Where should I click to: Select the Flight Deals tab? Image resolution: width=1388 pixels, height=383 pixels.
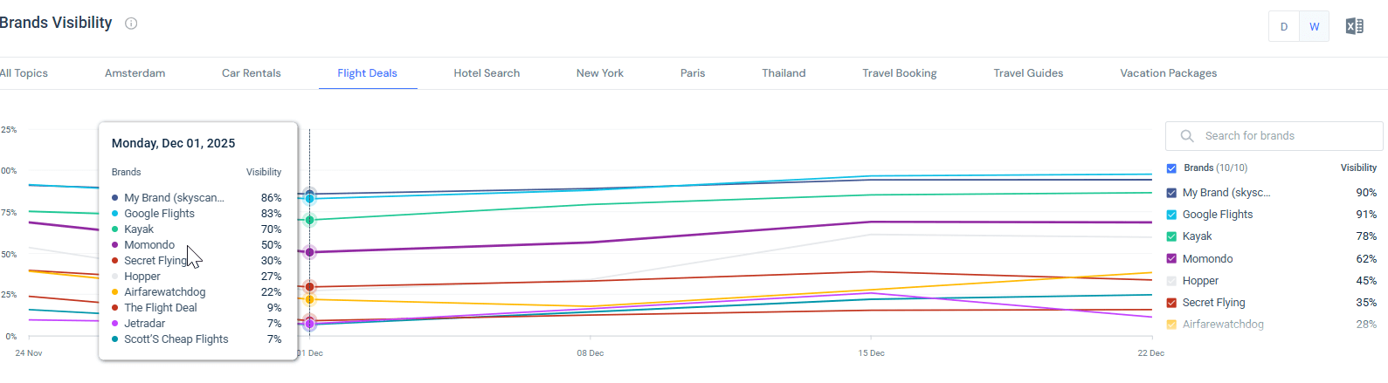pos(368,73)
